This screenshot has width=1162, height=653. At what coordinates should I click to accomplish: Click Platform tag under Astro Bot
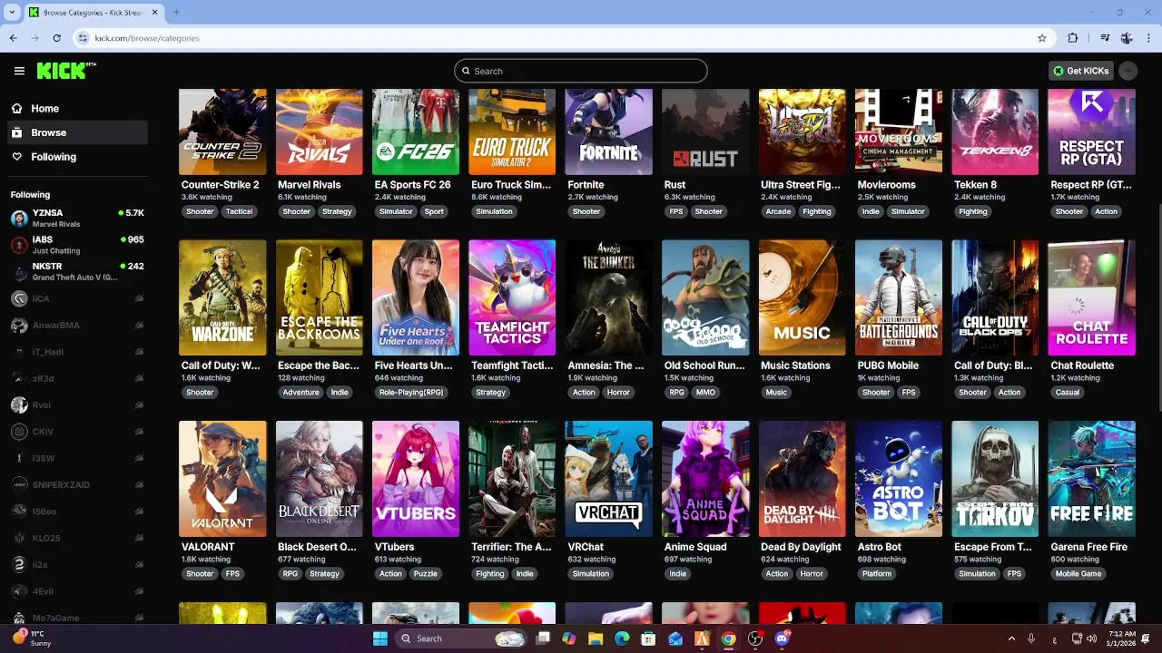tap(877, 574)
